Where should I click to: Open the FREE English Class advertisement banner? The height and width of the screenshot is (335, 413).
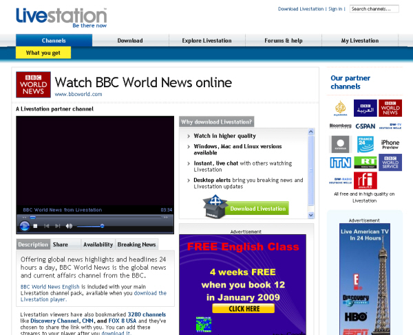[x=242, y=285]
